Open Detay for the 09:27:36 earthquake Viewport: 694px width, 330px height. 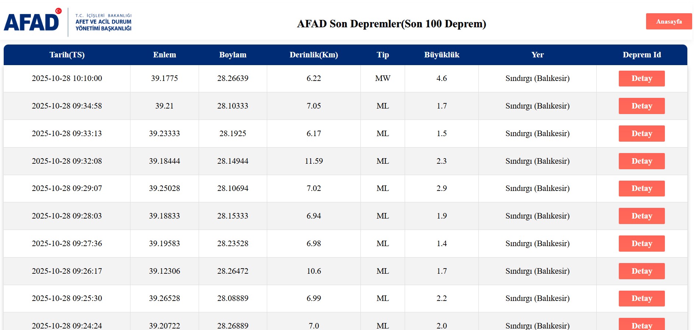(641, 244)
